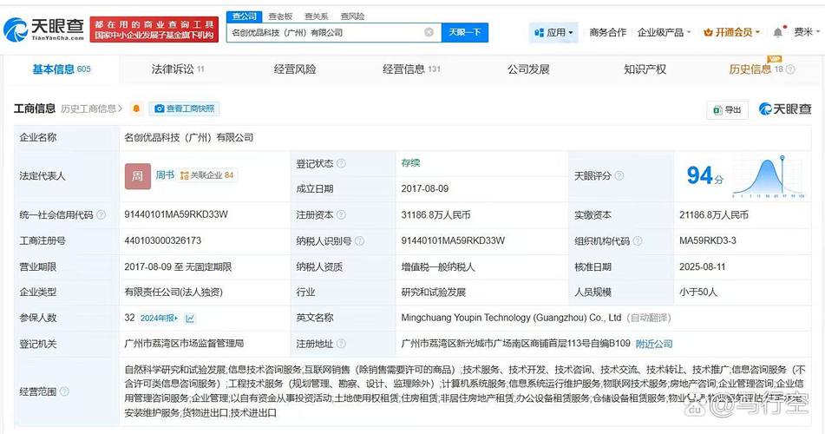This screenshot has height=434, width=825.
Task: Click staff size value 小于50人
Action: tap(698, 293)
